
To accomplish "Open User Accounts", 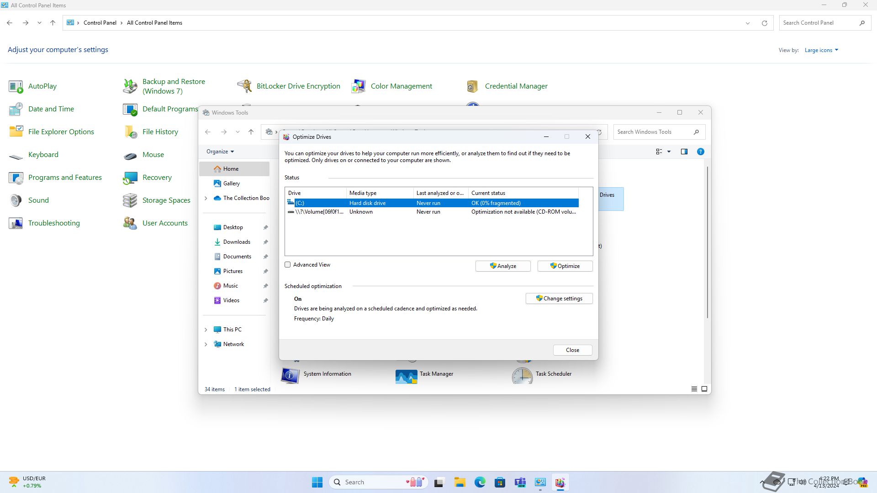I will pyautogui.click(x=155, y=223).
